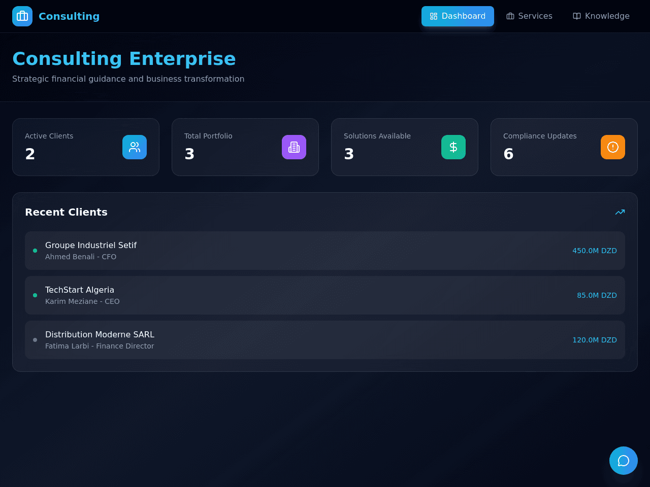Select the Groupe Industriel Setif client name
This screenshot has width=650, height=487.
coord(91,245)
